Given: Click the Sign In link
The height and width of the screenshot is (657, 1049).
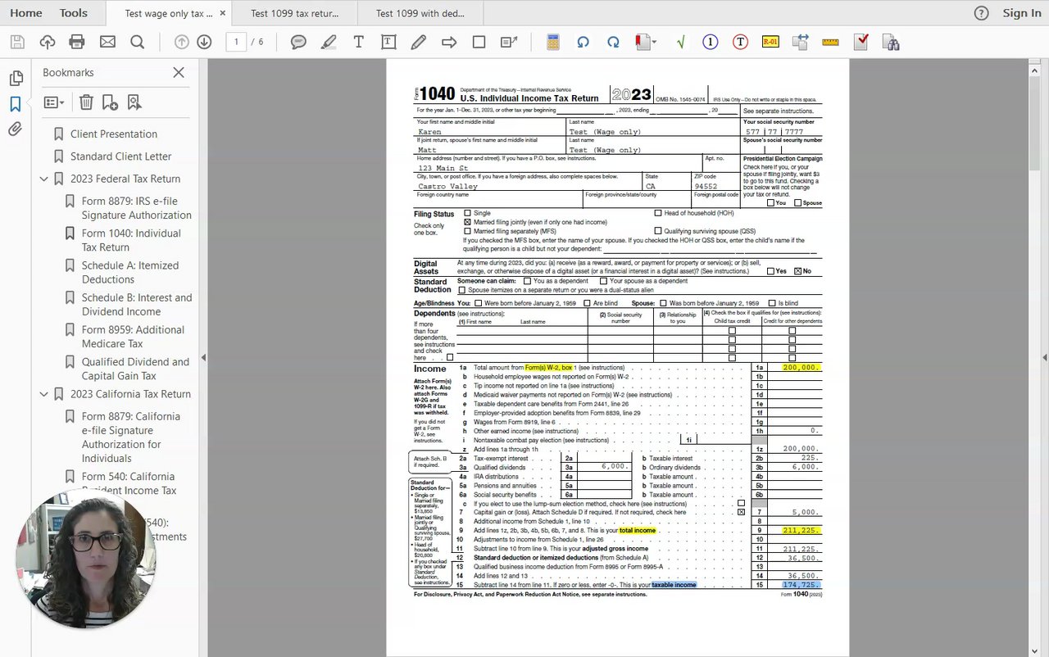Looking at the screenshot, I should click(1022, 13).
